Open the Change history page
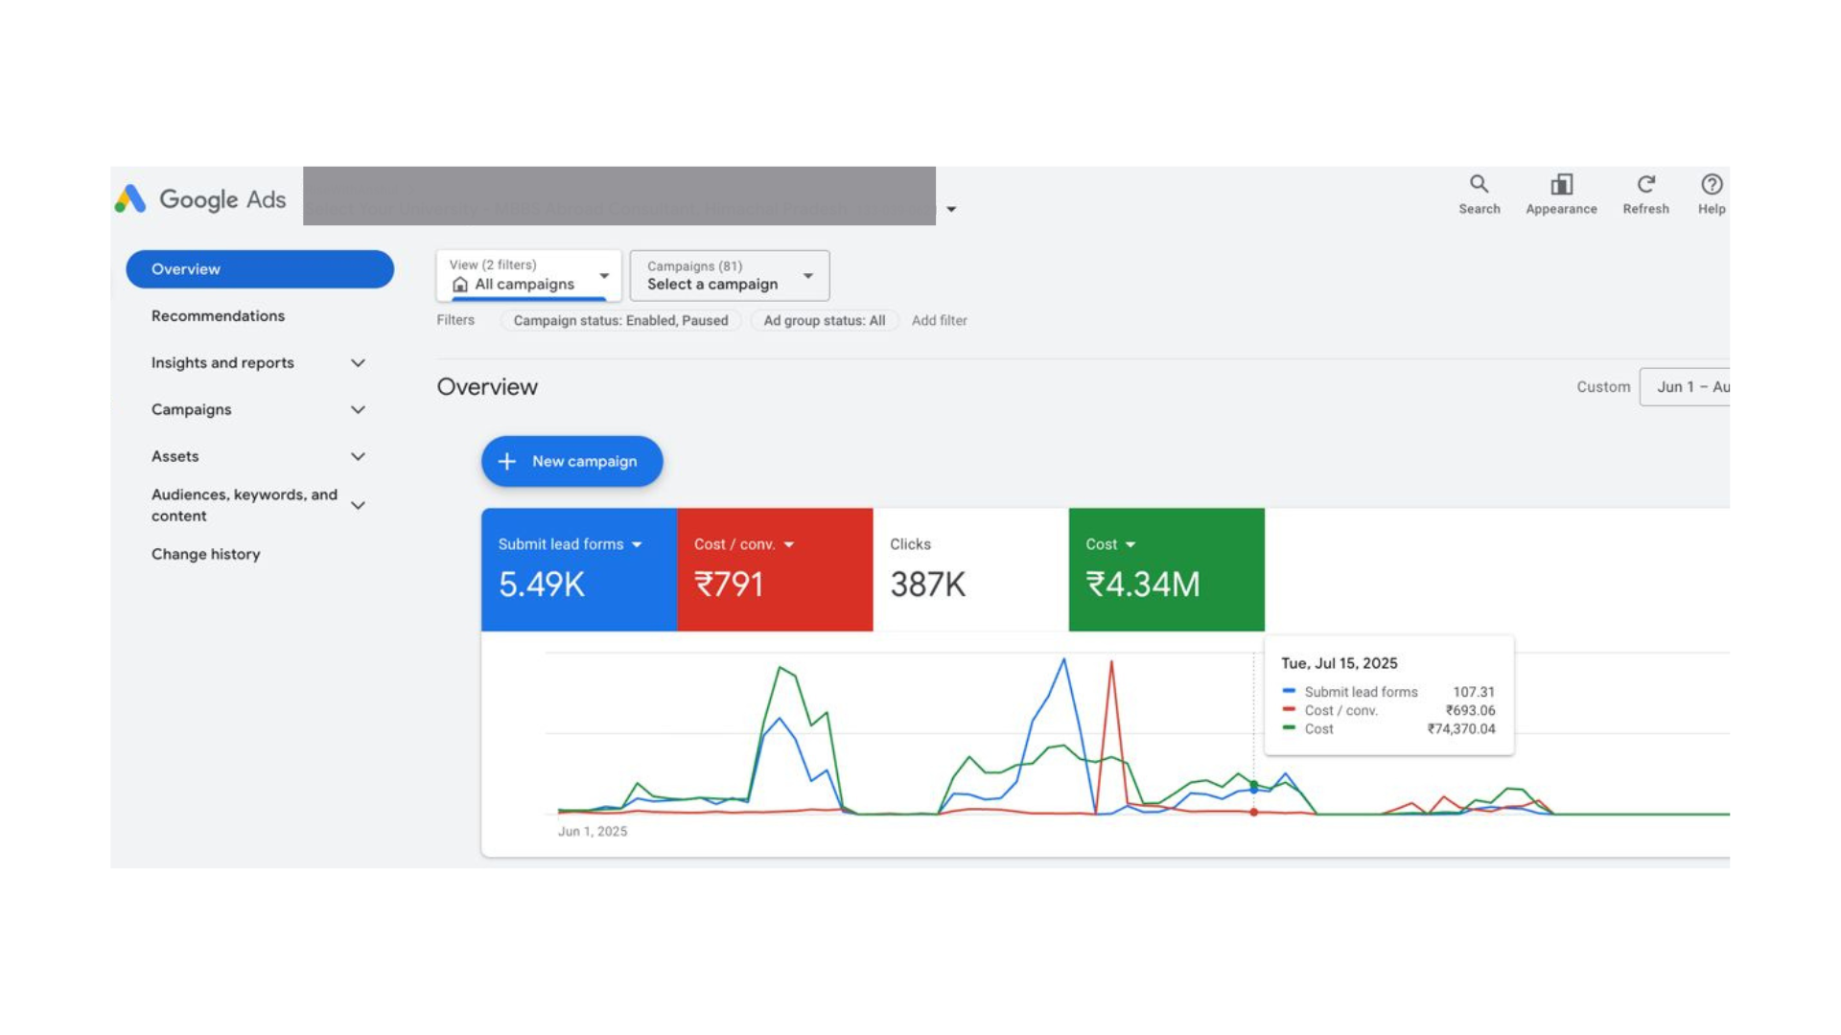Viewport: 1841px width, 1035px height. tap(205, 554)
